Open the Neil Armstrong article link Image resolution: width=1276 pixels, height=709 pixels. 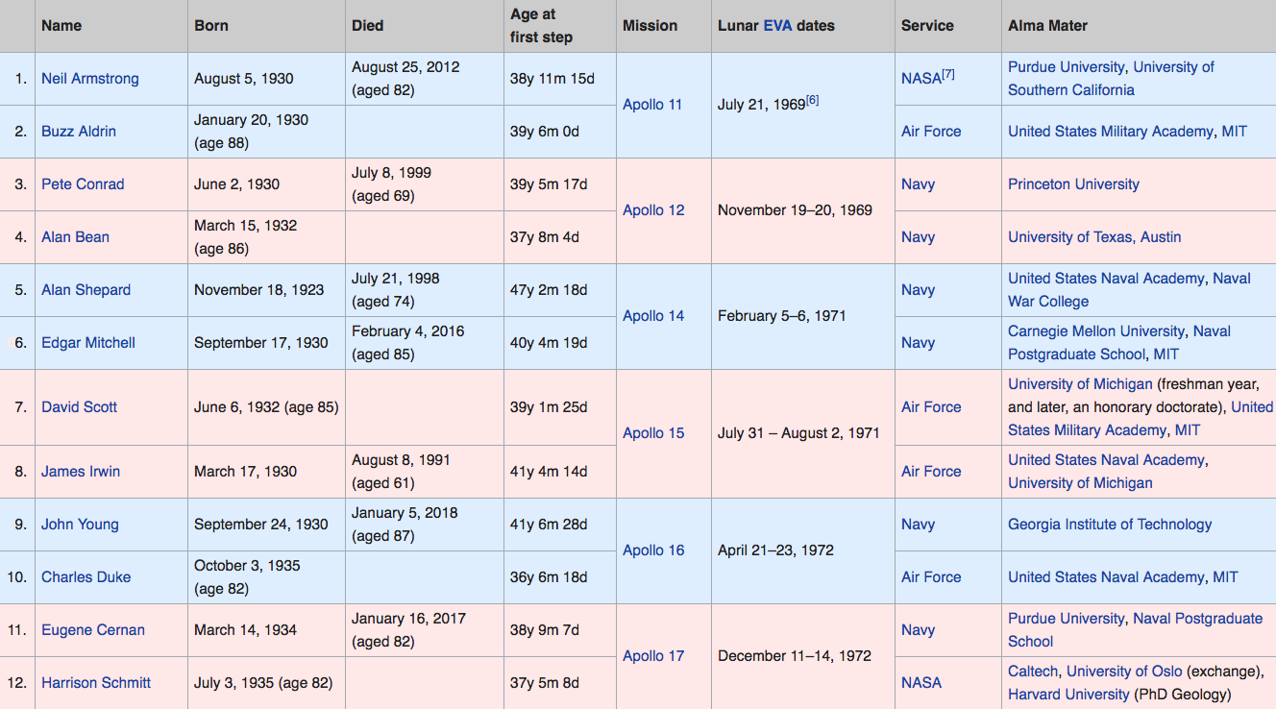pos(89,79)
